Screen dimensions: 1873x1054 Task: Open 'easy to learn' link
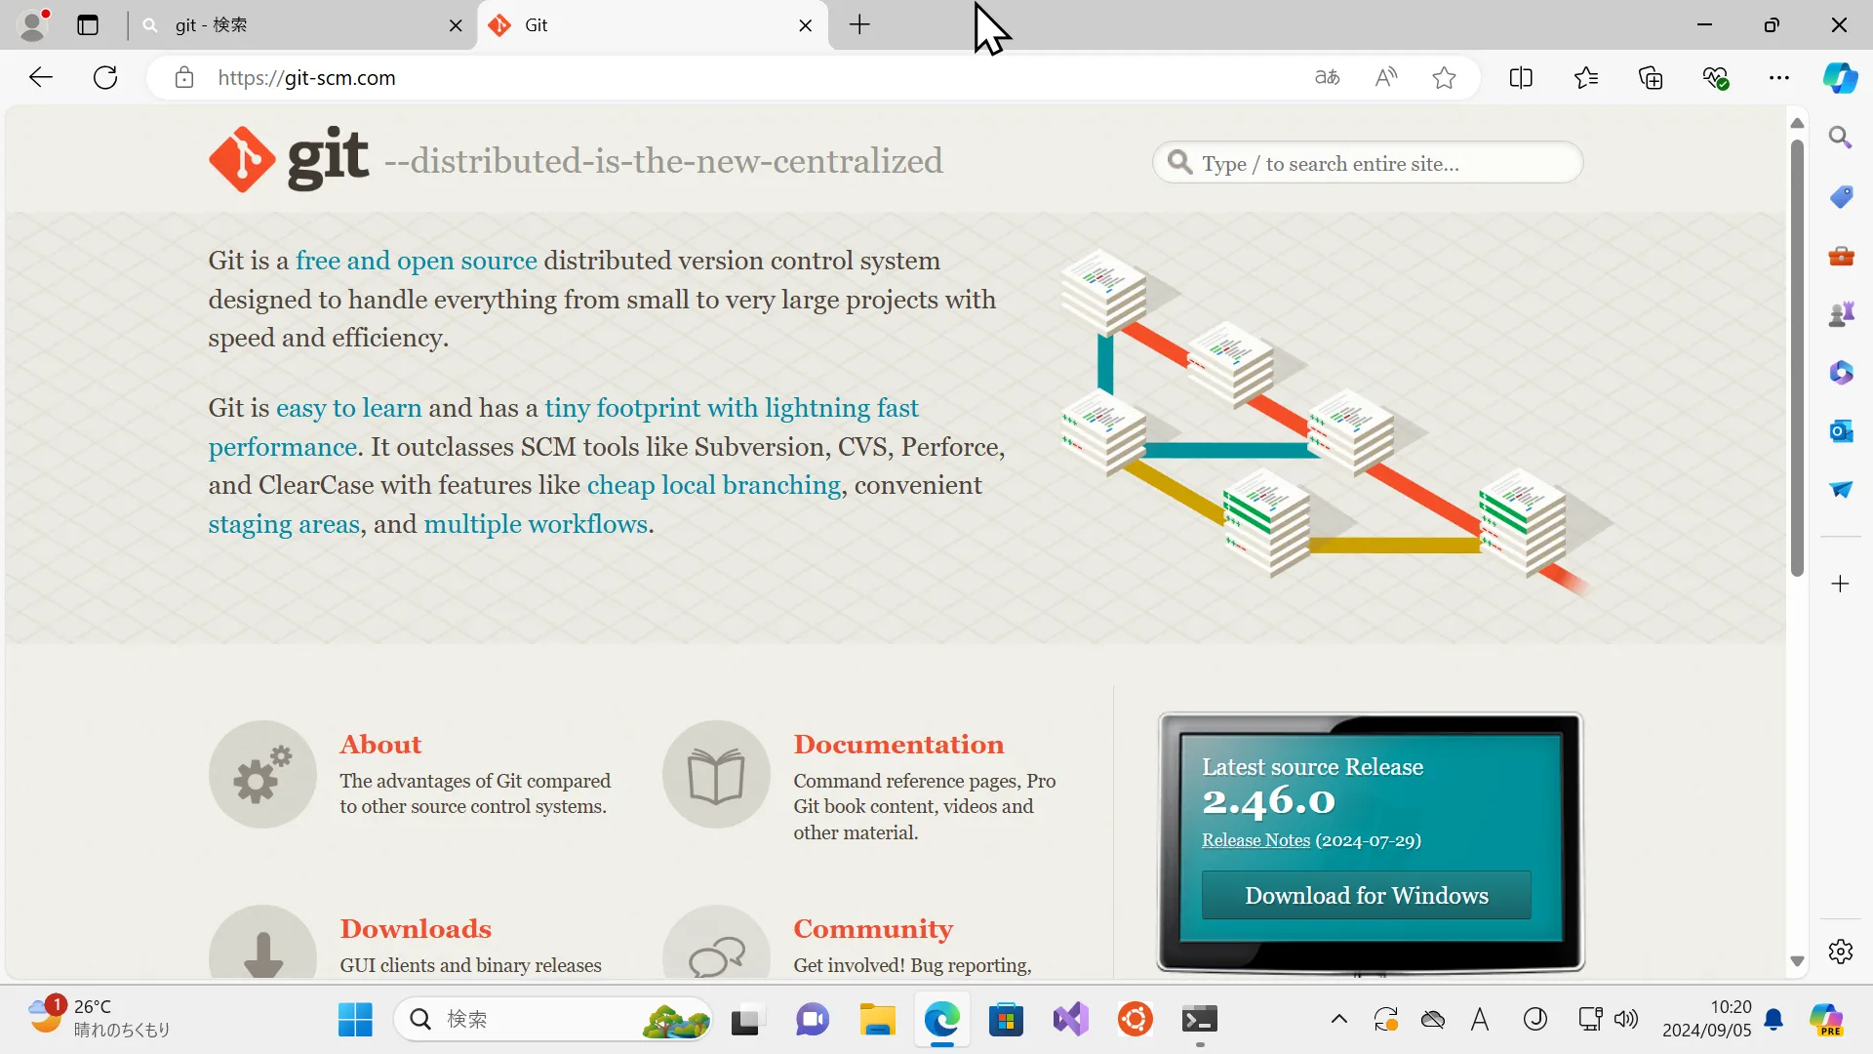click(x=349, y=408)
